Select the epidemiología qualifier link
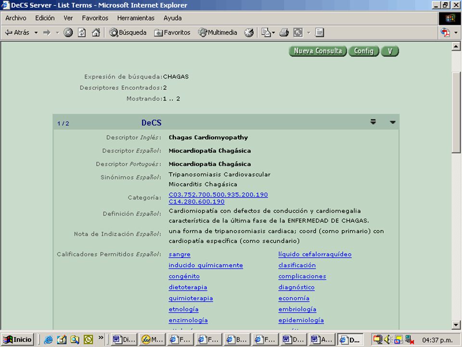462x347 pixels. (x=301, y=320)
